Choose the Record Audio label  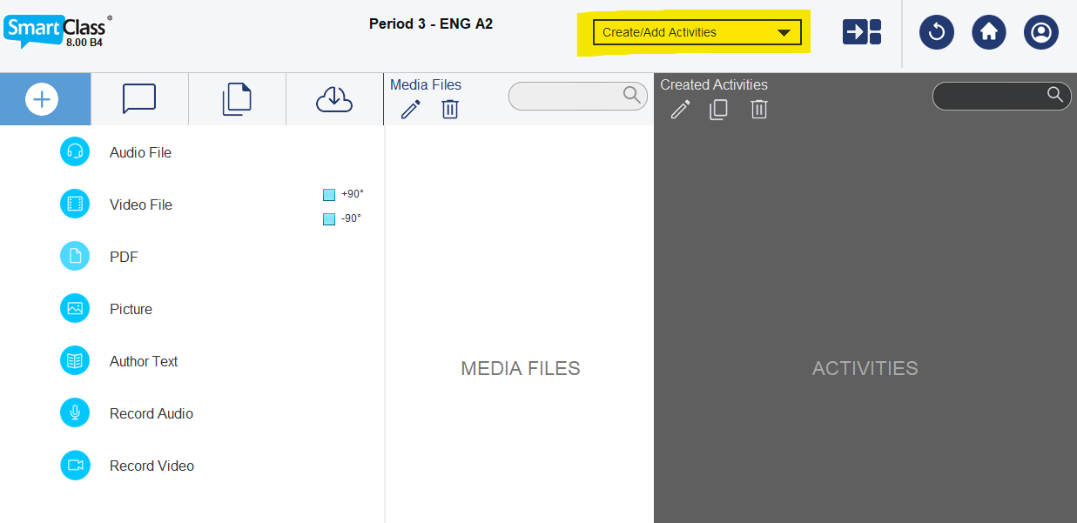pyautogui.click(x=151, y=413)
